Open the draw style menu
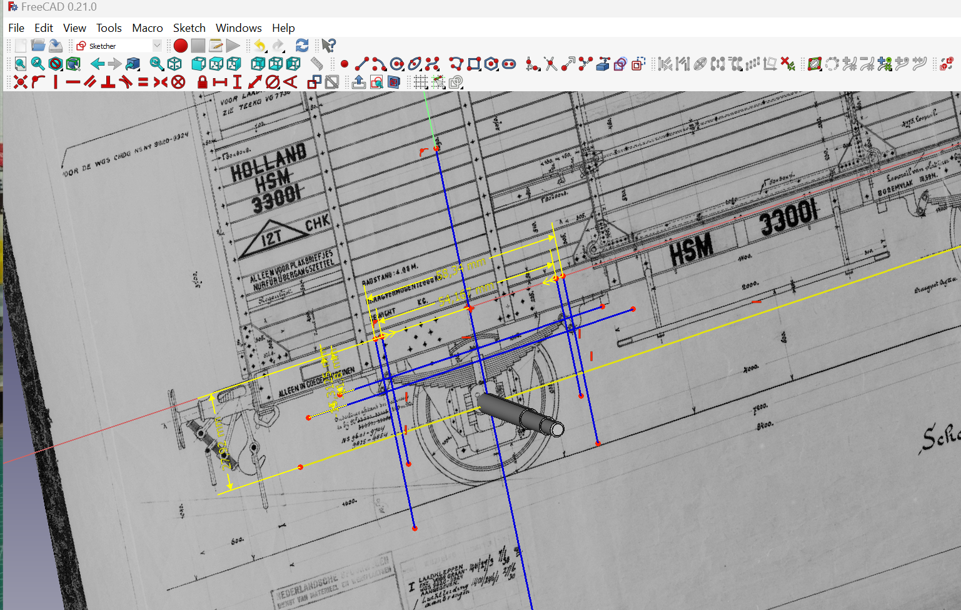961x610 pixels. (x=56, y=64)
